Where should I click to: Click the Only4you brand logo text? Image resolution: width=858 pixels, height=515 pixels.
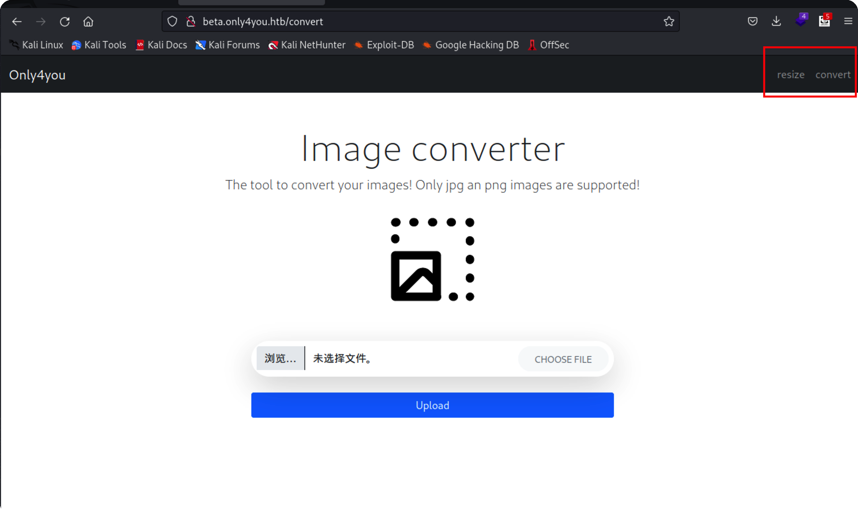[x=37, y=75]
